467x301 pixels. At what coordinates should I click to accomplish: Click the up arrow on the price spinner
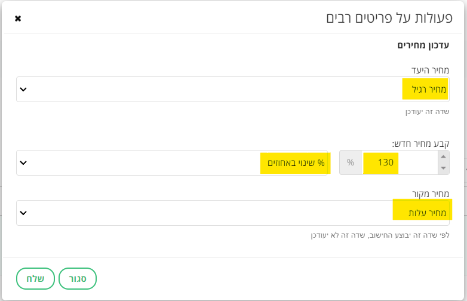443,156
